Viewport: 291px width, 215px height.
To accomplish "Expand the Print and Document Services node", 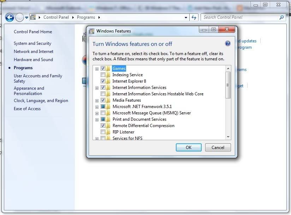I will pos(97,120).
